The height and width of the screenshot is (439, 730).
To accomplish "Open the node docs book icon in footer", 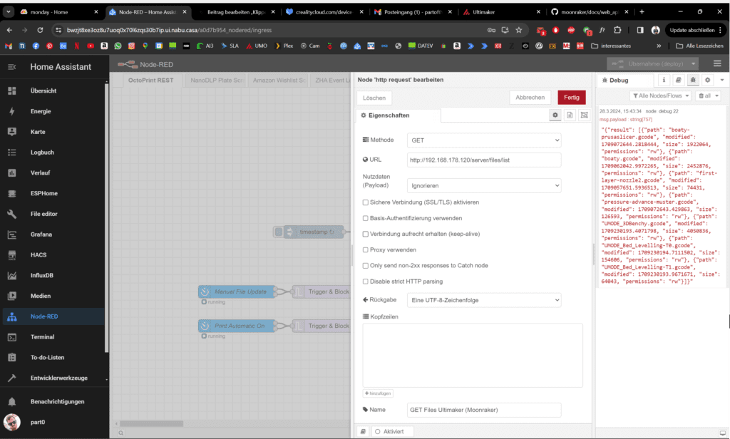I will pos(363,432).
